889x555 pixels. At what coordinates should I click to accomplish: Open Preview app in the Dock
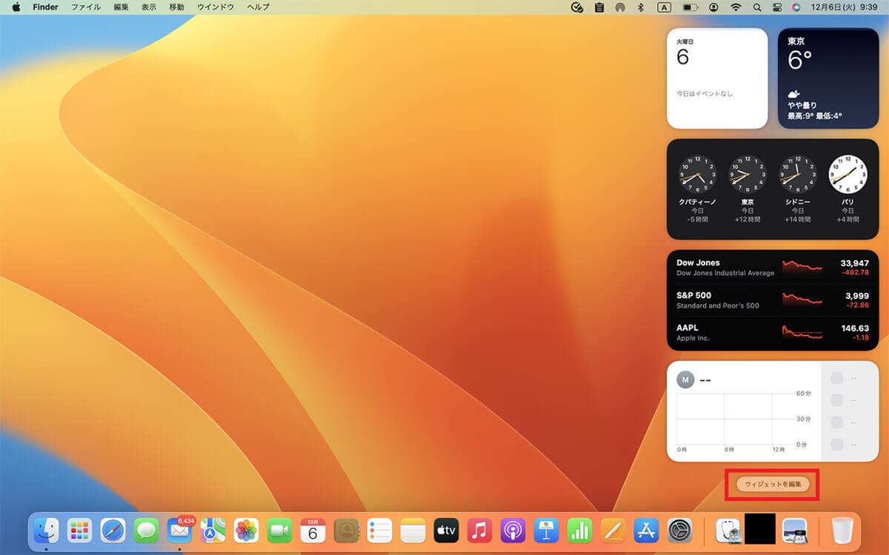(794, 530)
